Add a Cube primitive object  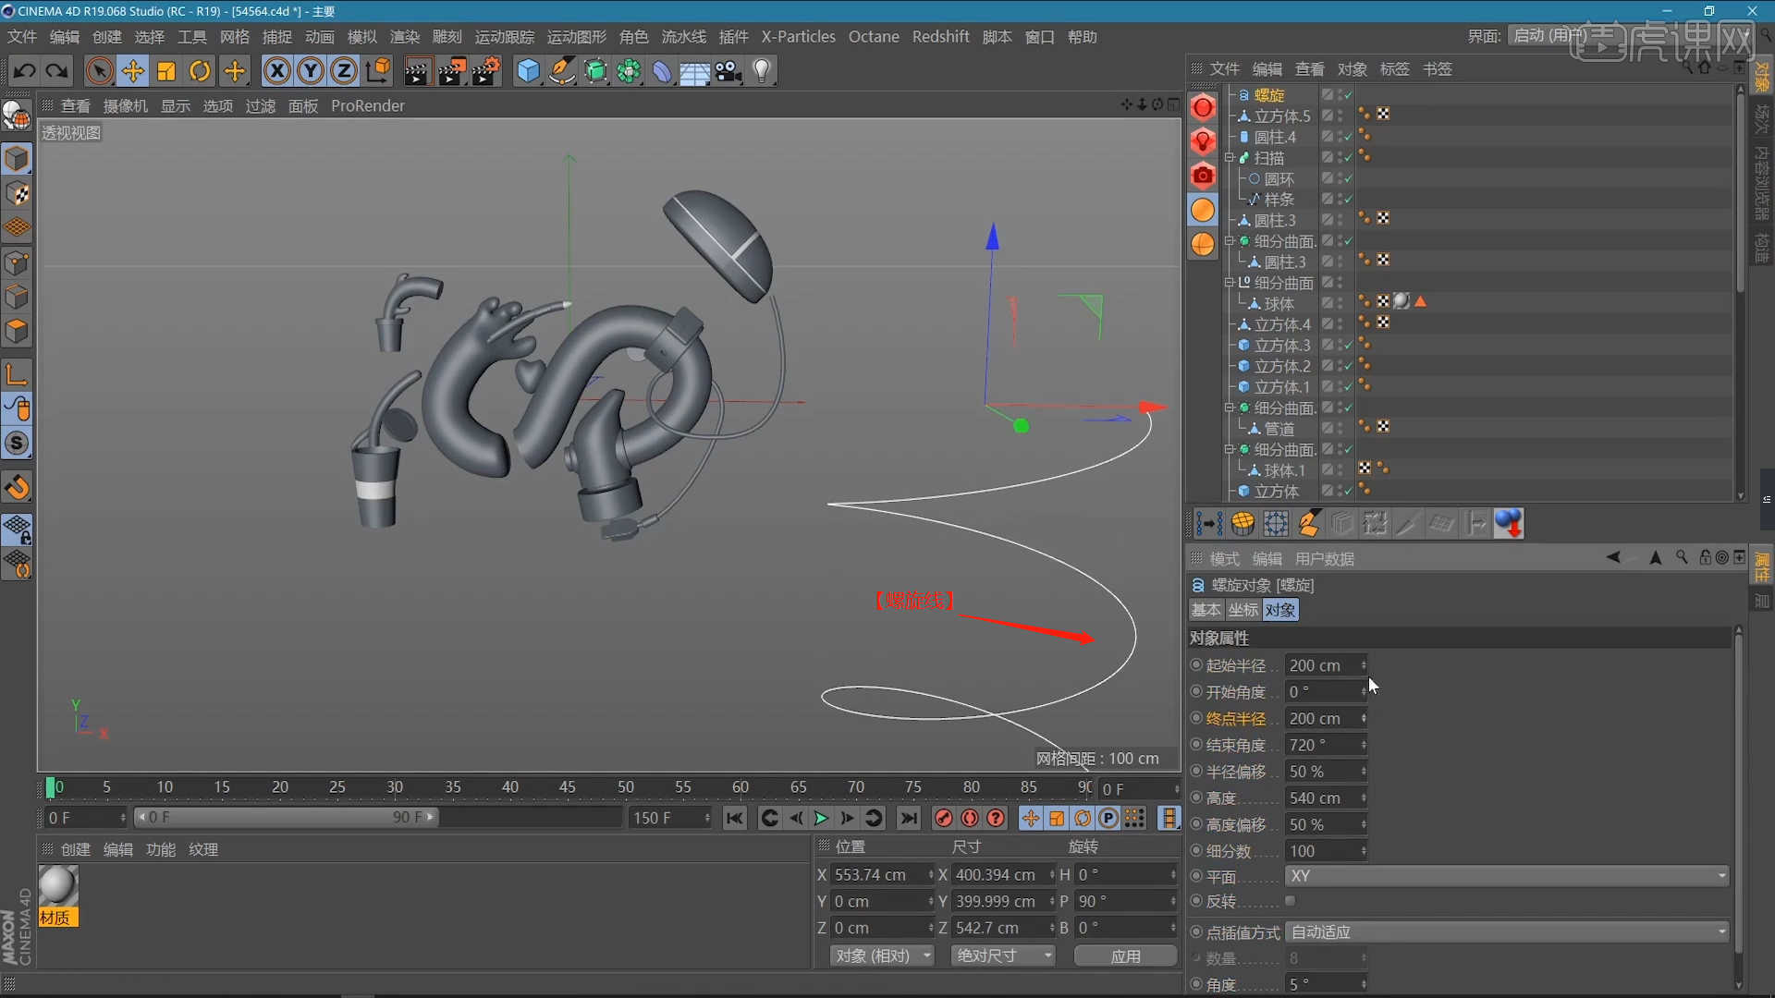point(528,71)
